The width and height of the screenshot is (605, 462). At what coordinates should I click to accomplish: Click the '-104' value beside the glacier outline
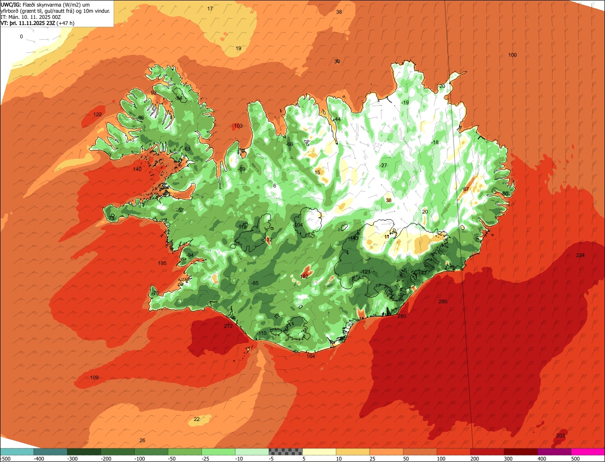point(298,225)
